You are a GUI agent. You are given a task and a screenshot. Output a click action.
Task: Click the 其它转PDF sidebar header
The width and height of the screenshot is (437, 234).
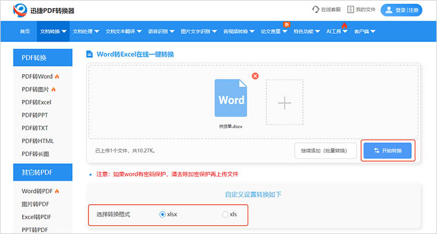43,172
